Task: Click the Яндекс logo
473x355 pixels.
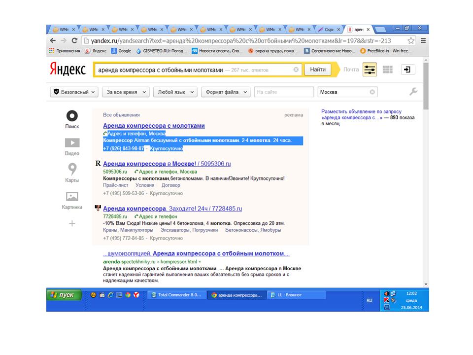Action: click(68, 69)
